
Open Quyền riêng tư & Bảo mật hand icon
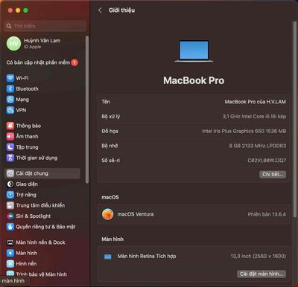(10, 227)
